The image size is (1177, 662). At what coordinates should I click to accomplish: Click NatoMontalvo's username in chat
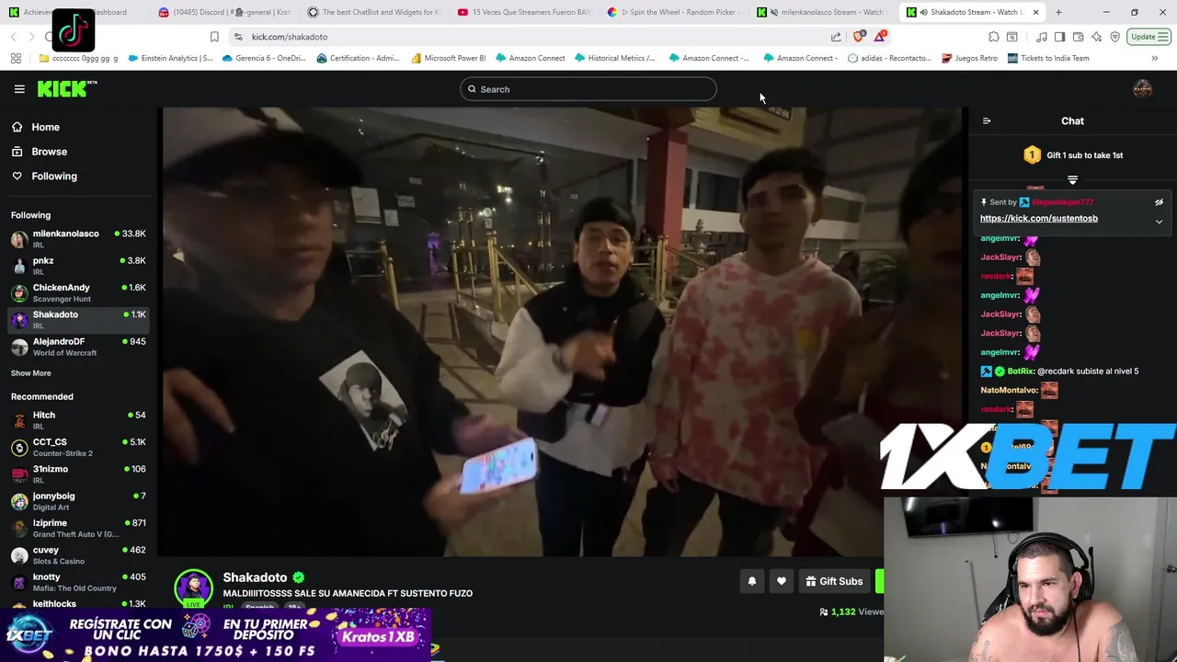[x=1009, y=391]
